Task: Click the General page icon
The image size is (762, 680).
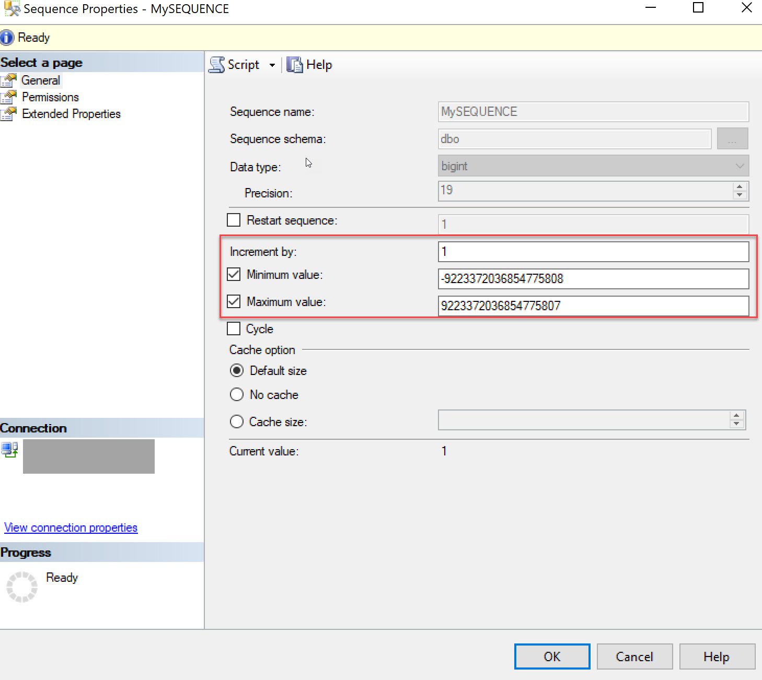Action: 9,80
